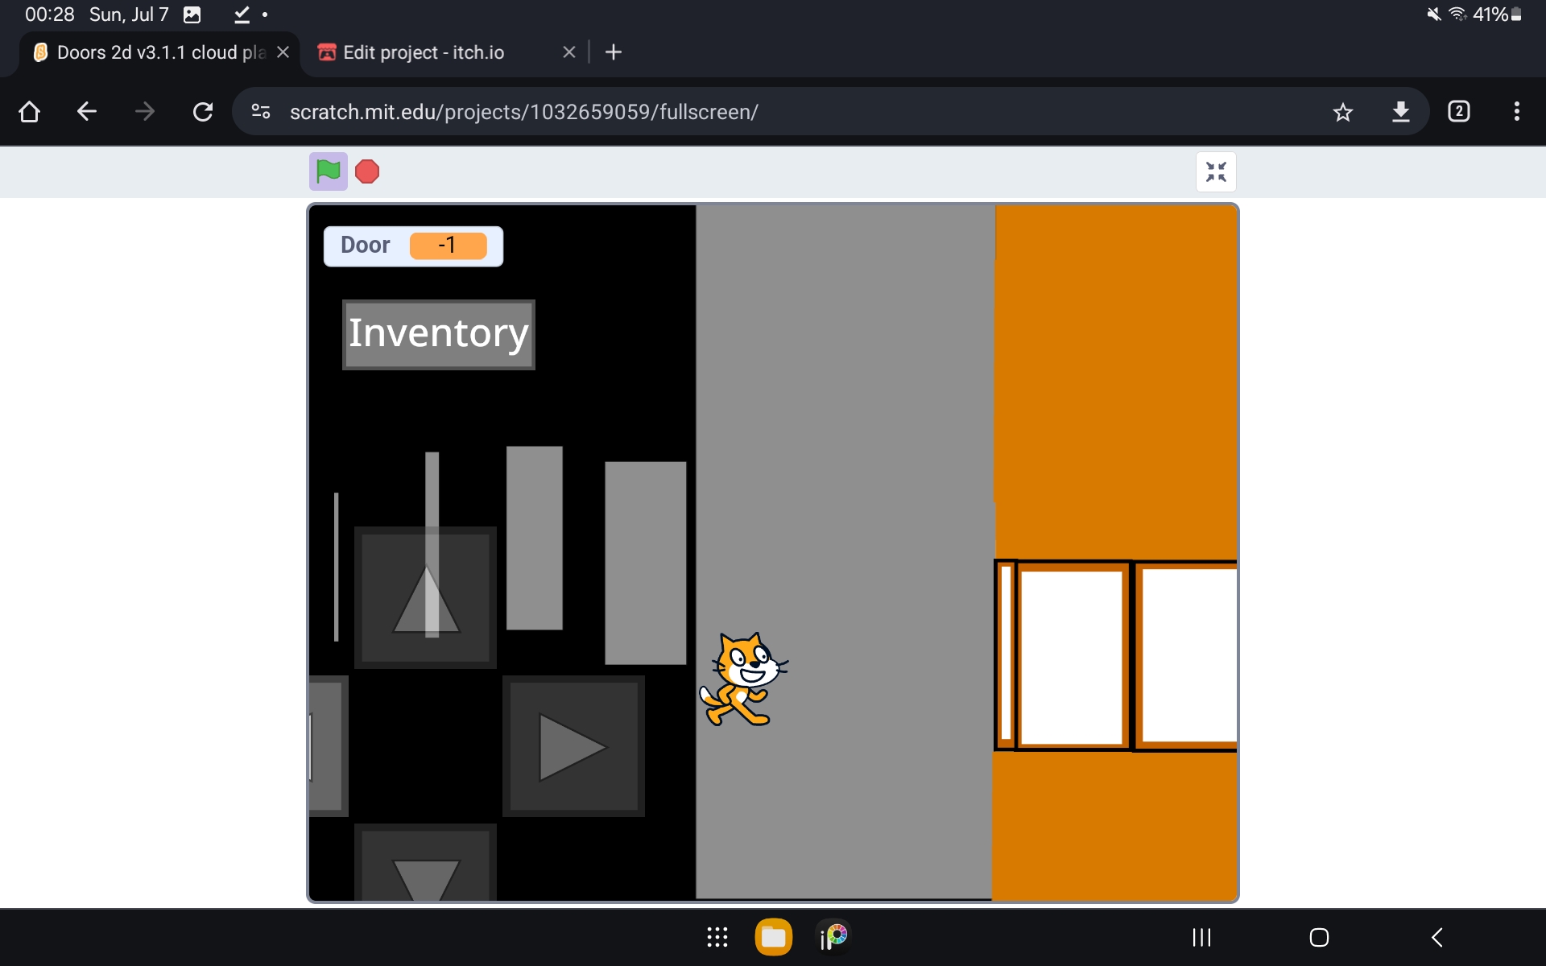The width and height of the screenshot is (1546, 966).
Task: Switch to Edit project itch.io tab
Action: pos(424,52)
